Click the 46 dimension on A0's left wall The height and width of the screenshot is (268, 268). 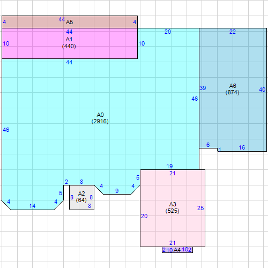[x=6, y=130]
